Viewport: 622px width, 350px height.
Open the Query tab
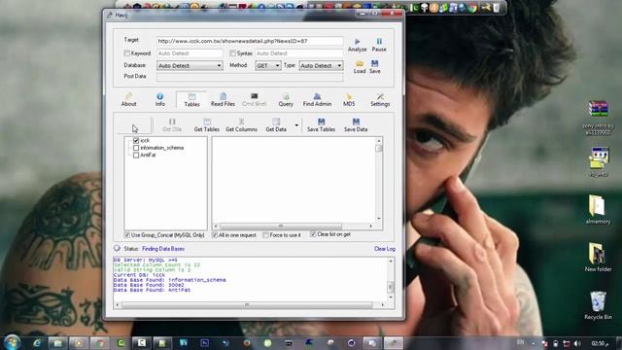click(286, 99)
